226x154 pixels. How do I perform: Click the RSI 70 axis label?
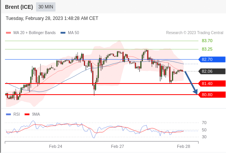coord(204,123)
